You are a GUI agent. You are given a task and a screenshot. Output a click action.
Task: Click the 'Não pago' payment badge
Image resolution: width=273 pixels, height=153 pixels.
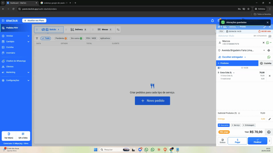224,132
